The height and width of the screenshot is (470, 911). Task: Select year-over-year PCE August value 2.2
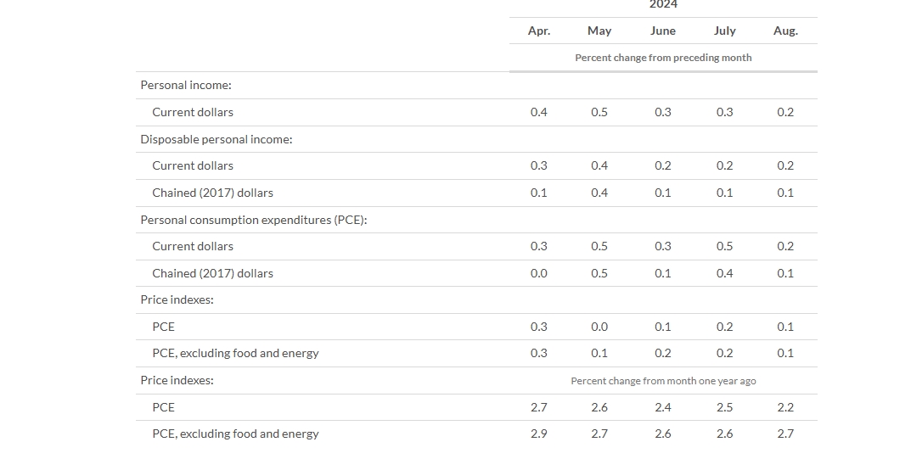(785, 407)
